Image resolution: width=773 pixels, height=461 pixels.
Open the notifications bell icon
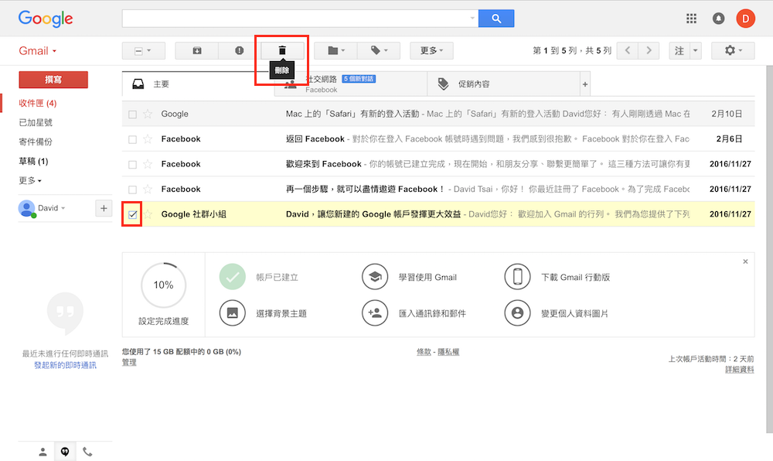719,19
